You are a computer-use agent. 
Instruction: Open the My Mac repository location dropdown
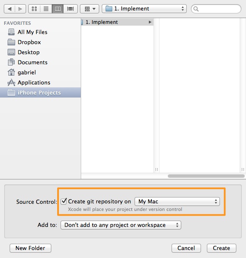point(177,202)
